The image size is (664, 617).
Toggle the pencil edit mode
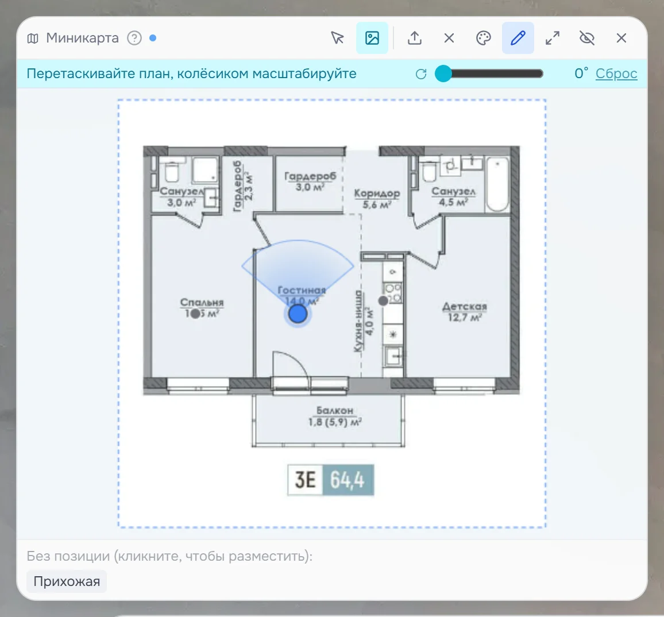coord(518,38)
